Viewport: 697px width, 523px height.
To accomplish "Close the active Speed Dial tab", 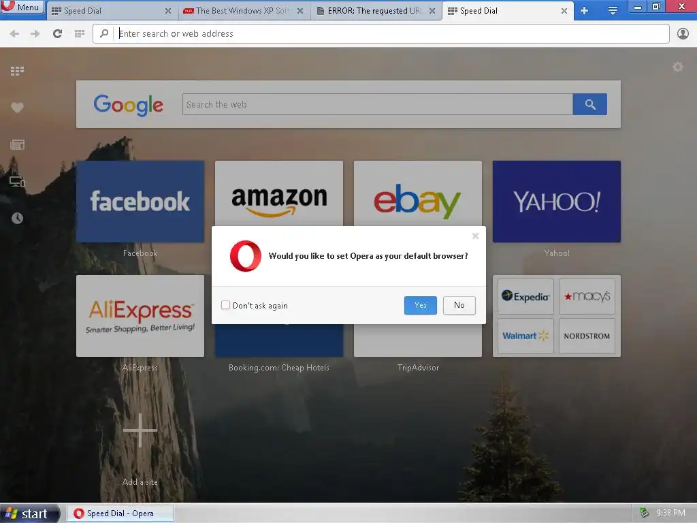I will coord(564,11).
